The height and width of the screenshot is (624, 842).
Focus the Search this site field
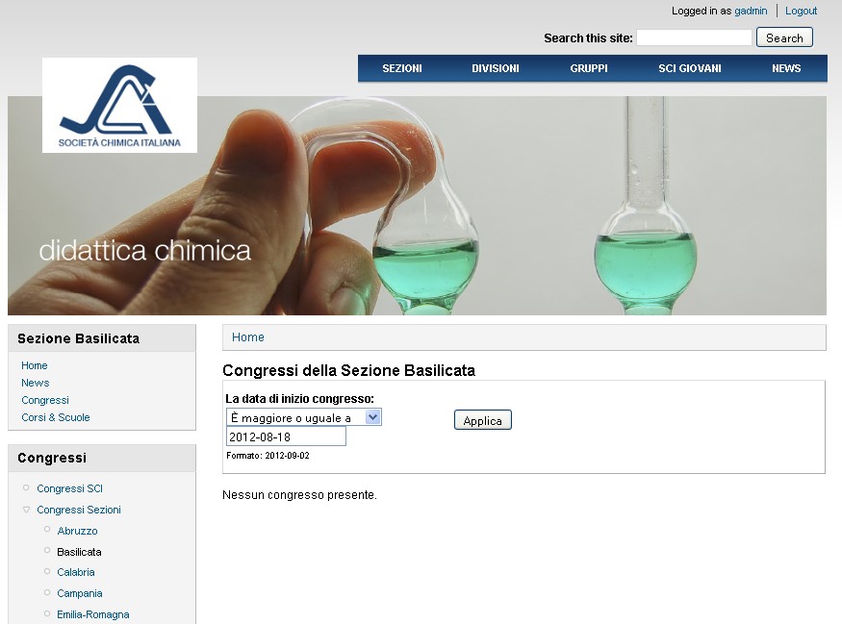click(694, 37)
